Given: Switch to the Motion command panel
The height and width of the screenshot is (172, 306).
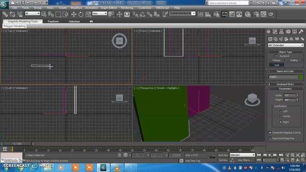Looking at the screenshot, I should coord(288,32).
